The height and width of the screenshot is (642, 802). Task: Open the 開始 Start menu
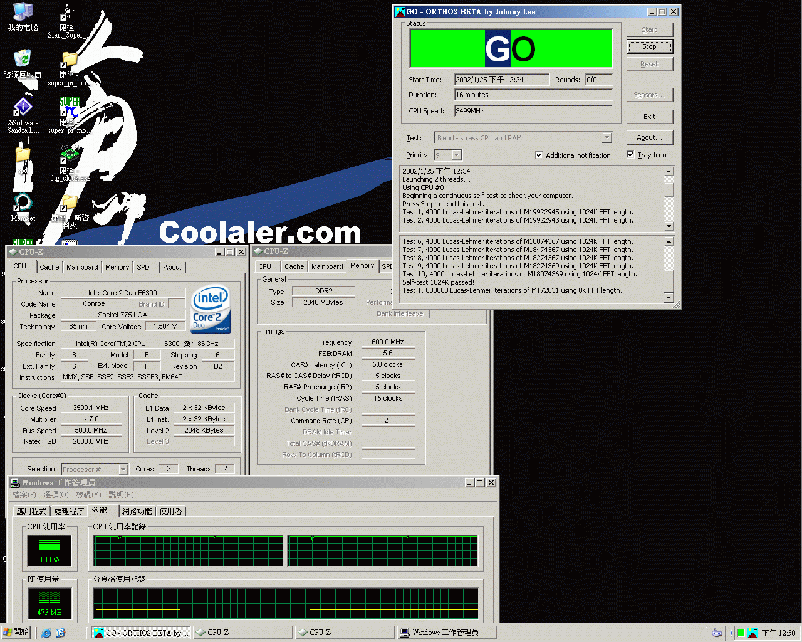tap(16, 633)
